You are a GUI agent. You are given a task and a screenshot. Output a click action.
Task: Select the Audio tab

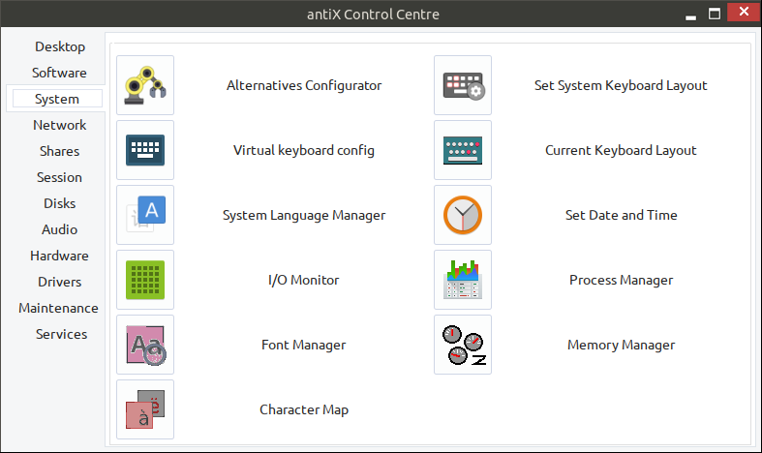59,229
